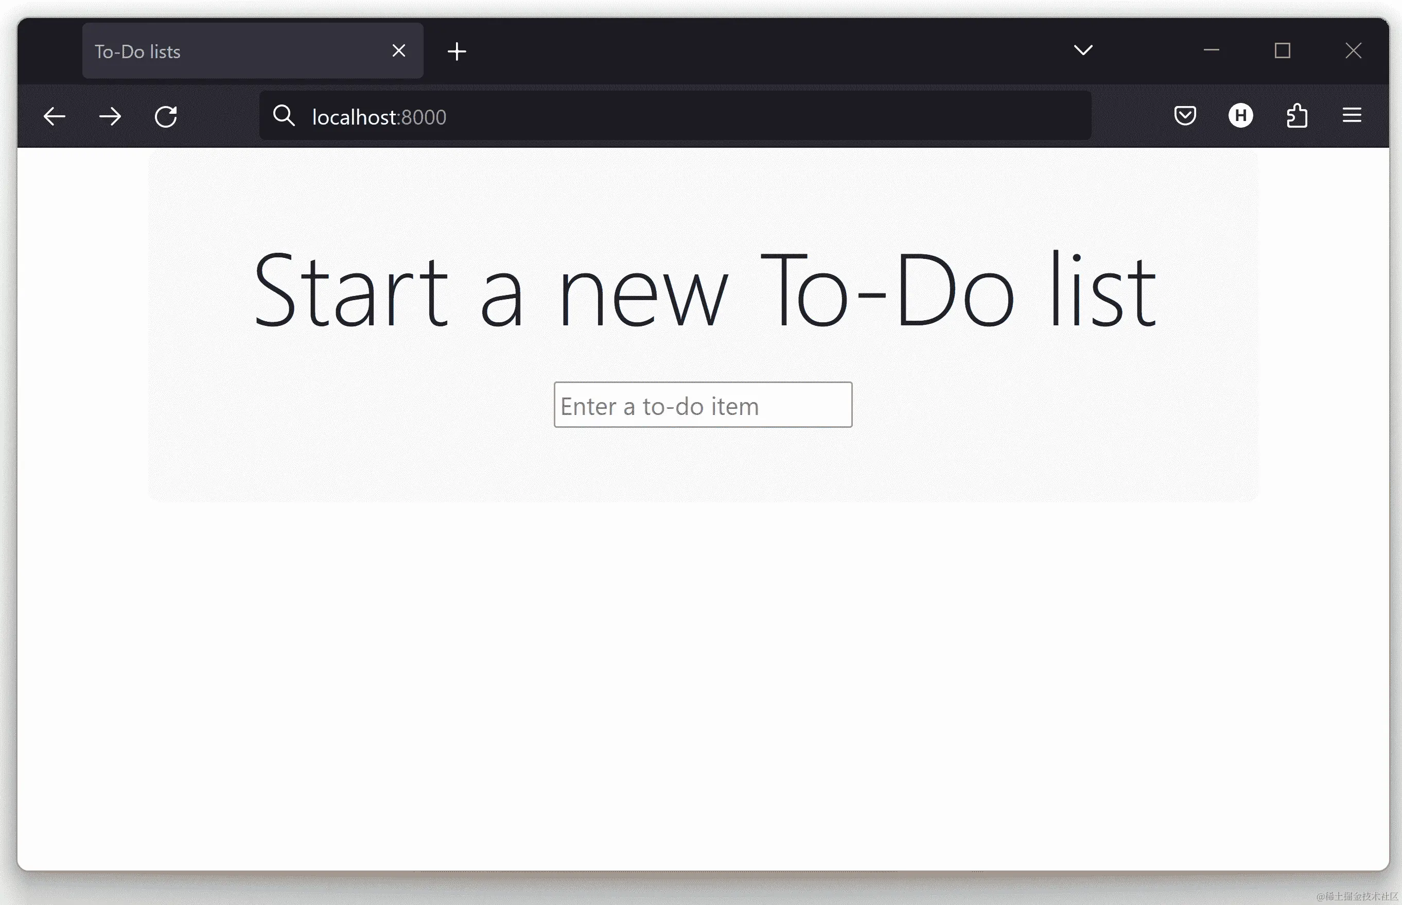Image resolution: width=1402 pixels, height=905 pixels.
Task: Open the Extensions puzzle-piece menu
Action: pyautogui.click(x=1296, y=115)
